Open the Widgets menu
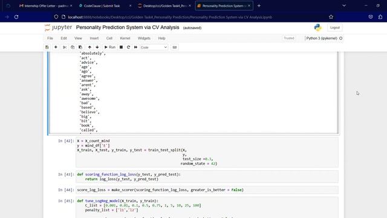Screen dimensions: 387x218 tap(144, 38)
